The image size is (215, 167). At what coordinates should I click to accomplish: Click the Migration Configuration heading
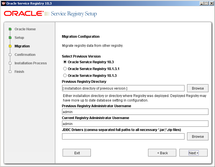coord(81,37)
